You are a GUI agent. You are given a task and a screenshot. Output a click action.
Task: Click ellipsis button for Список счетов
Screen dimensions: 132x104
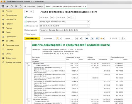click(88, 26)
